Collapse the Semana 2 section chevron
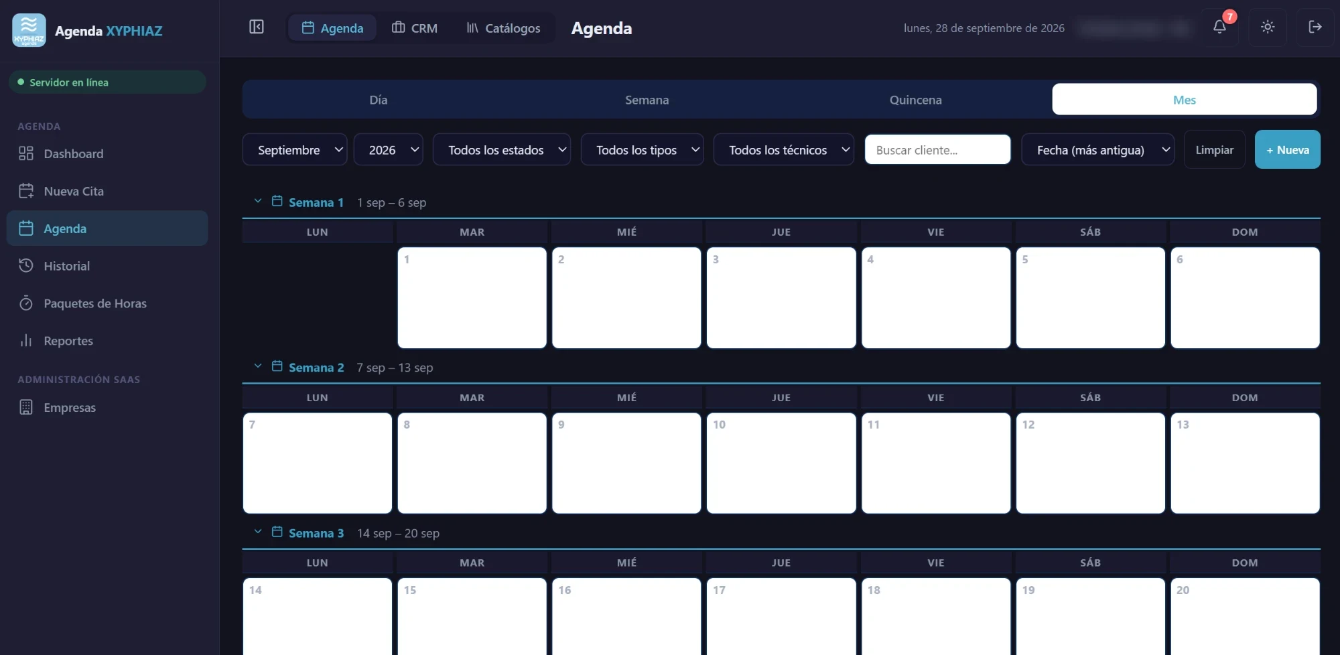1340x655 pixels. pyautogui.click(x=258, y=366)
